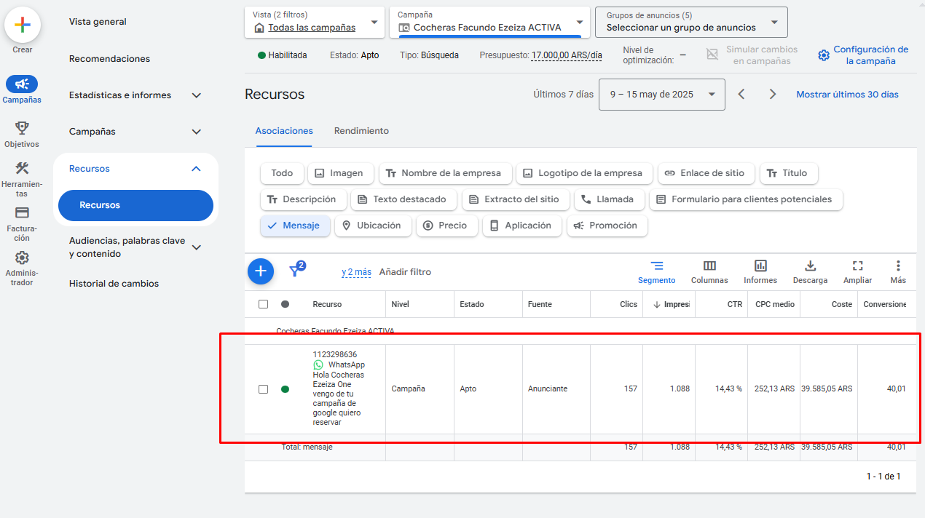Go to previous date range arrow
This screenshot has height=518, width=925.
pyautogui.click(x=741, y=95)
